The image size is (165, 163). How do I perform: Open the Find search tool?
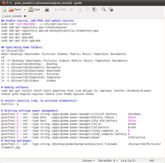[x=104, y=9]
